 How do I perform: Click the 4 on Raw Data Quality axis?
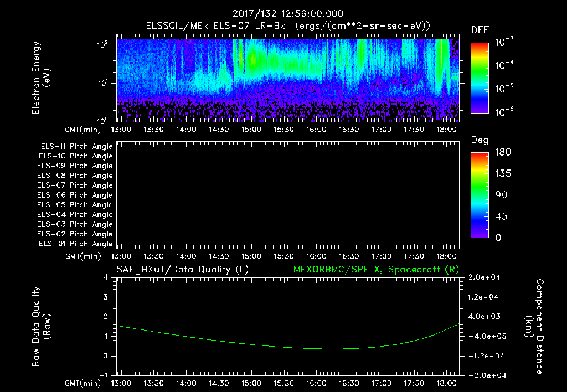point(105,277)
